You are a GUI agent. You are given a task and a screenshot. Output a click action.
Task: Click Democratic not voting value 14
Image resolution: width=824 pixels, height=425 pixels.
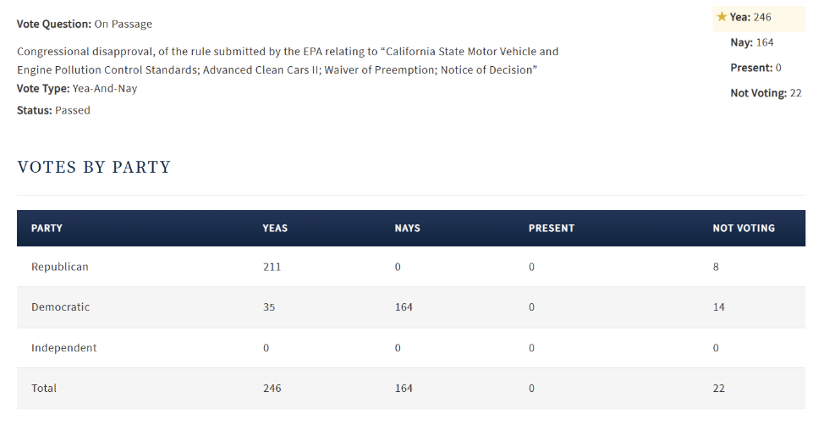(719, 307)
